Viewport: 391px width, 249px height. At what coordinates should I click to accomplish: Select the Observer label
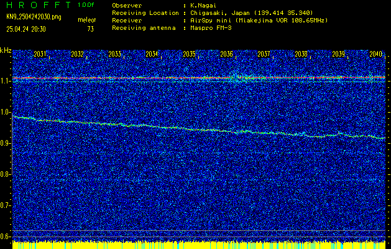tap(127, 6)
